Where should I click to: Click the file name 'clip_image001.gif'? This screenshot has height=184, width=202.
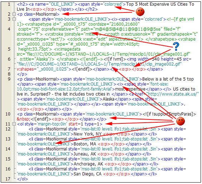point(172,54)
